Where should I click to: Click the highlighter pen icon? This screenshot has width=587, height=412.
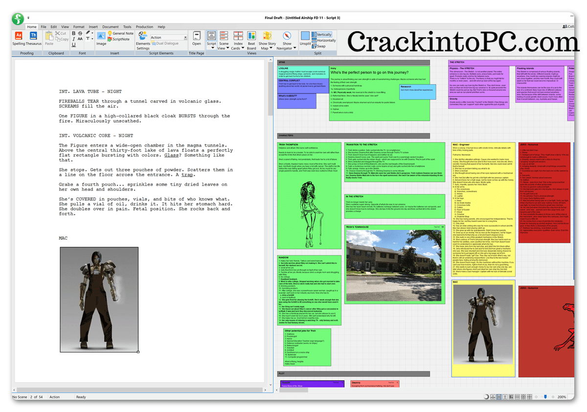point(88,33)
